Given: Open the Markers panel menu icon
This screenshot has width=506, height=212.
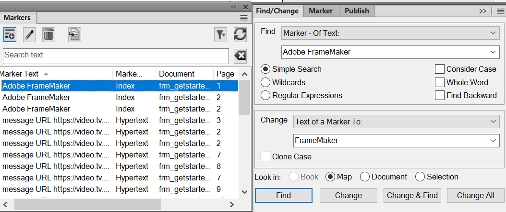Looking at the screenshot, I should 244,18.
